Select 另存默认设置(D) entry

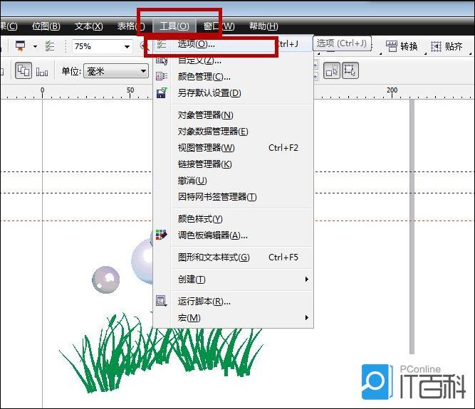pos(233,93)
